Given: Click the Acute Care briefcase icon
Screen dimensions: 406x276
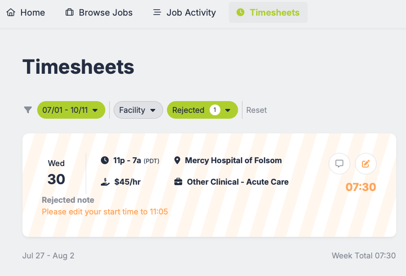Looking at the screenshot, I should [x=178, y=182].
